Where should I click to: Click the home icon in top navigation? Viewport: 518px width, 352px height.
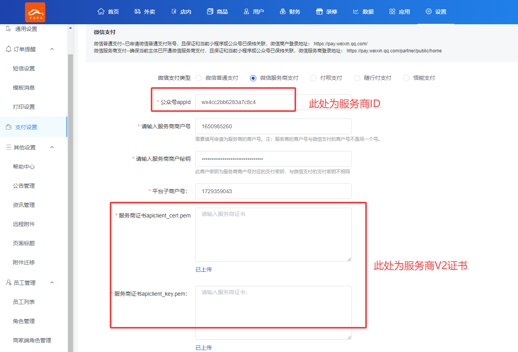click(101, 11)
